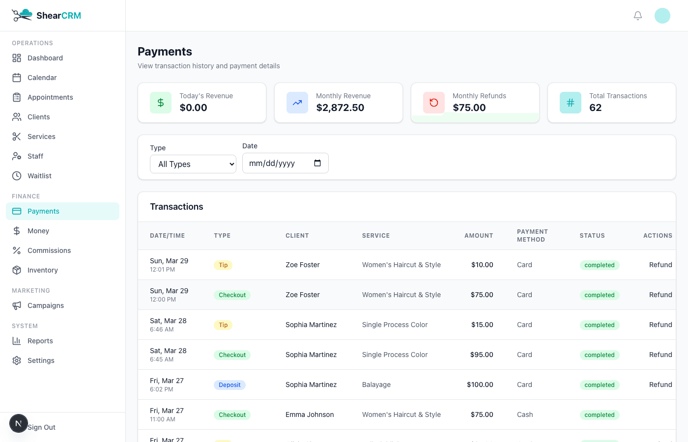This screenshot has width=688, height=442.
Task: Click the Settings gear icon
Action: coord(17,360)
